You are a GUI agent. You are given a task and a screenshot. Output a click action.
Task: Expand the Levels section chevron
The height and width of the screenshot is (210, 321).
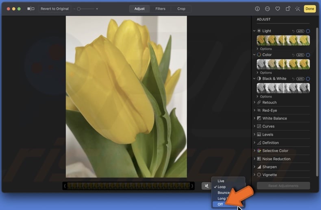click(254, 134)
